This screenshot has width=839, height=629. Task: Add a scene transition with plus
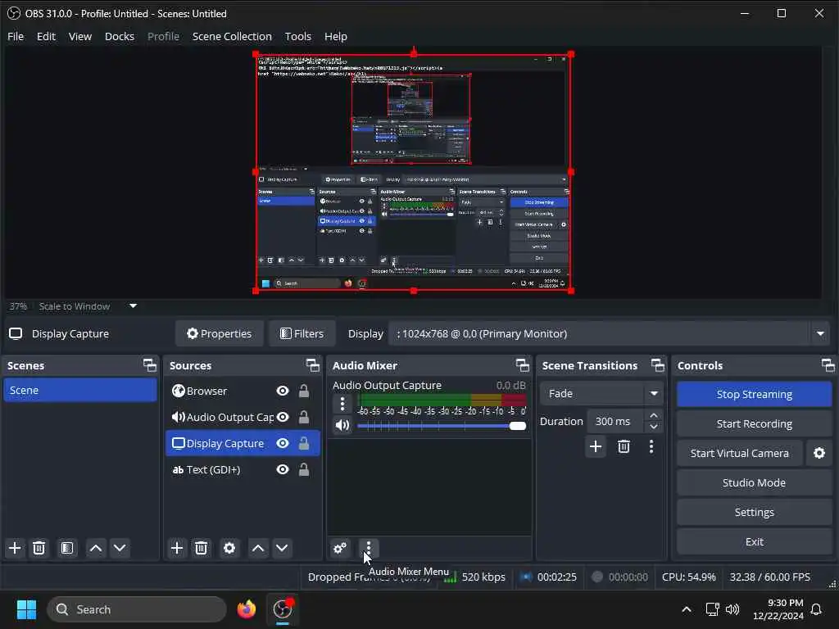(x=596, y=446)
